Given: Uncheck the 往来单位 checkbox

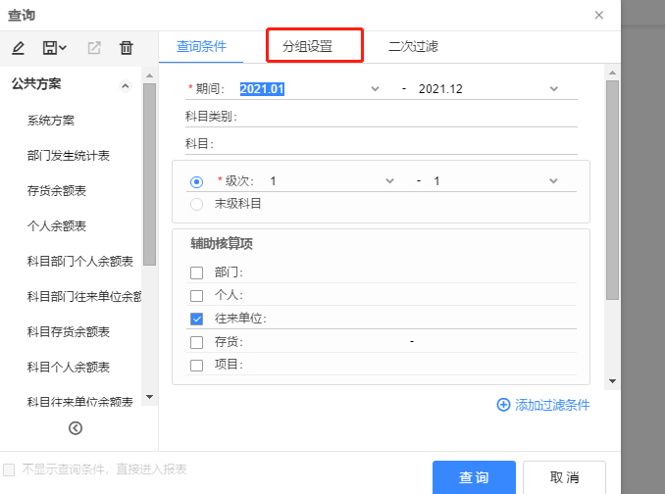Looking at the screenshot, I should coord(196,319).
